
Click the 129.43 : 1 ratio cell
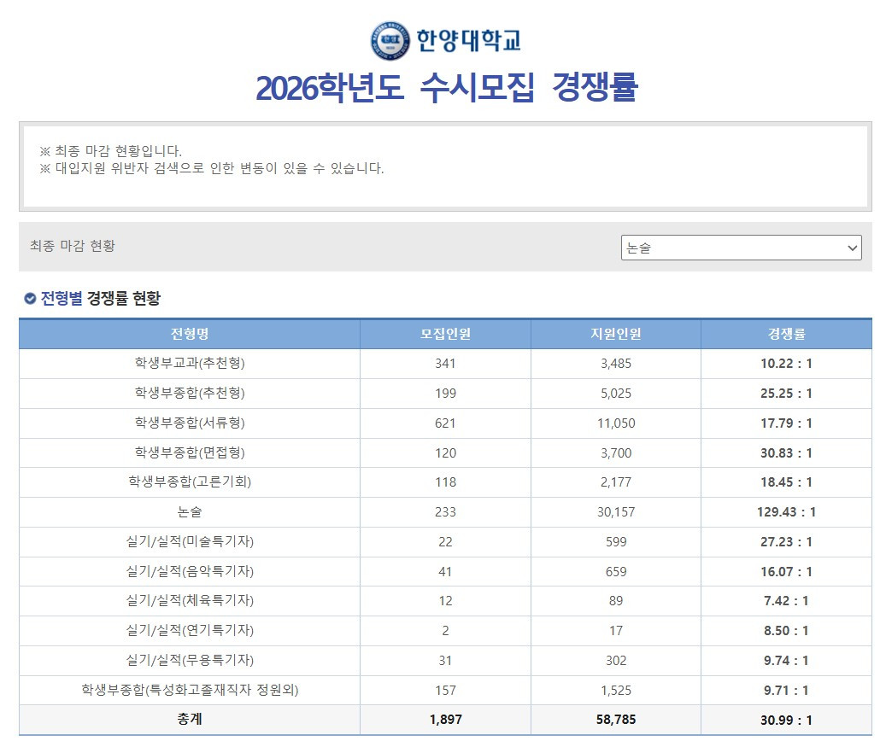click(x=787, y=513)
